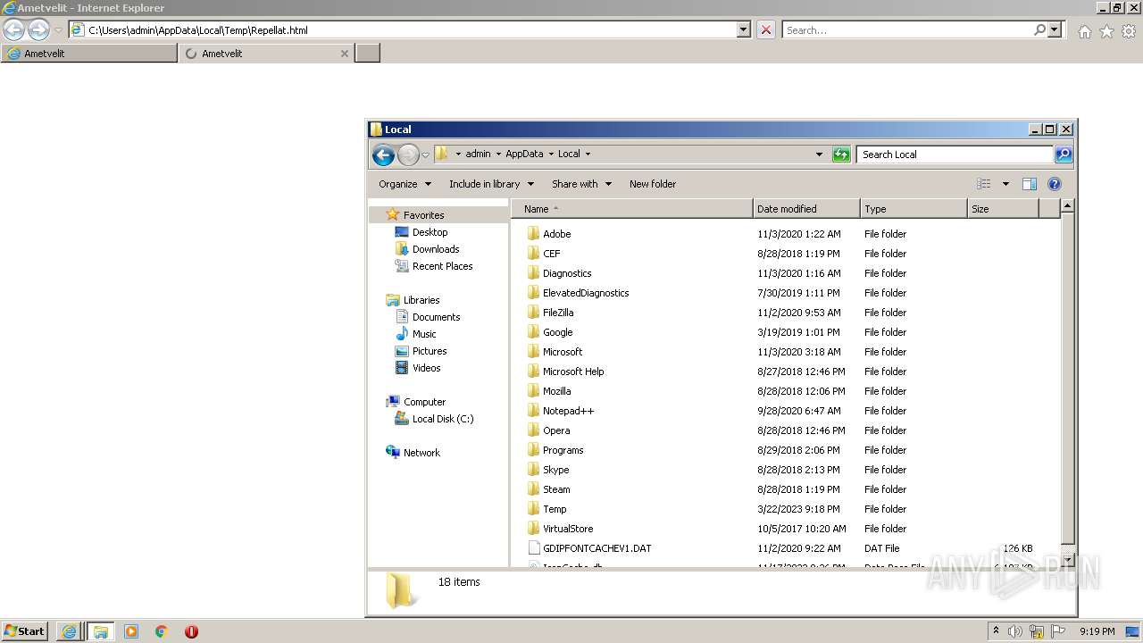
Task: Show hidden tray icons arrow
Action: click(996, 631)
